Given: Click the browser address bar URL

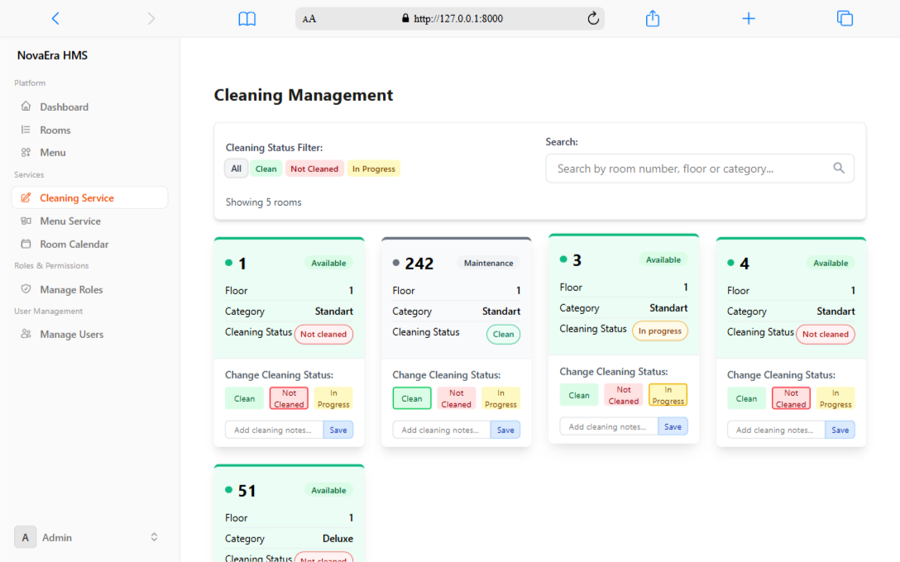Looking at the screenshot, I should [458, 19].
